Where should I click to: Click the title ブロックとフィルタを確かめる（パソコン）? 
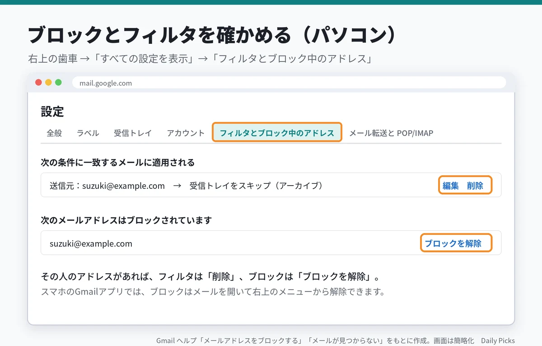212,35
